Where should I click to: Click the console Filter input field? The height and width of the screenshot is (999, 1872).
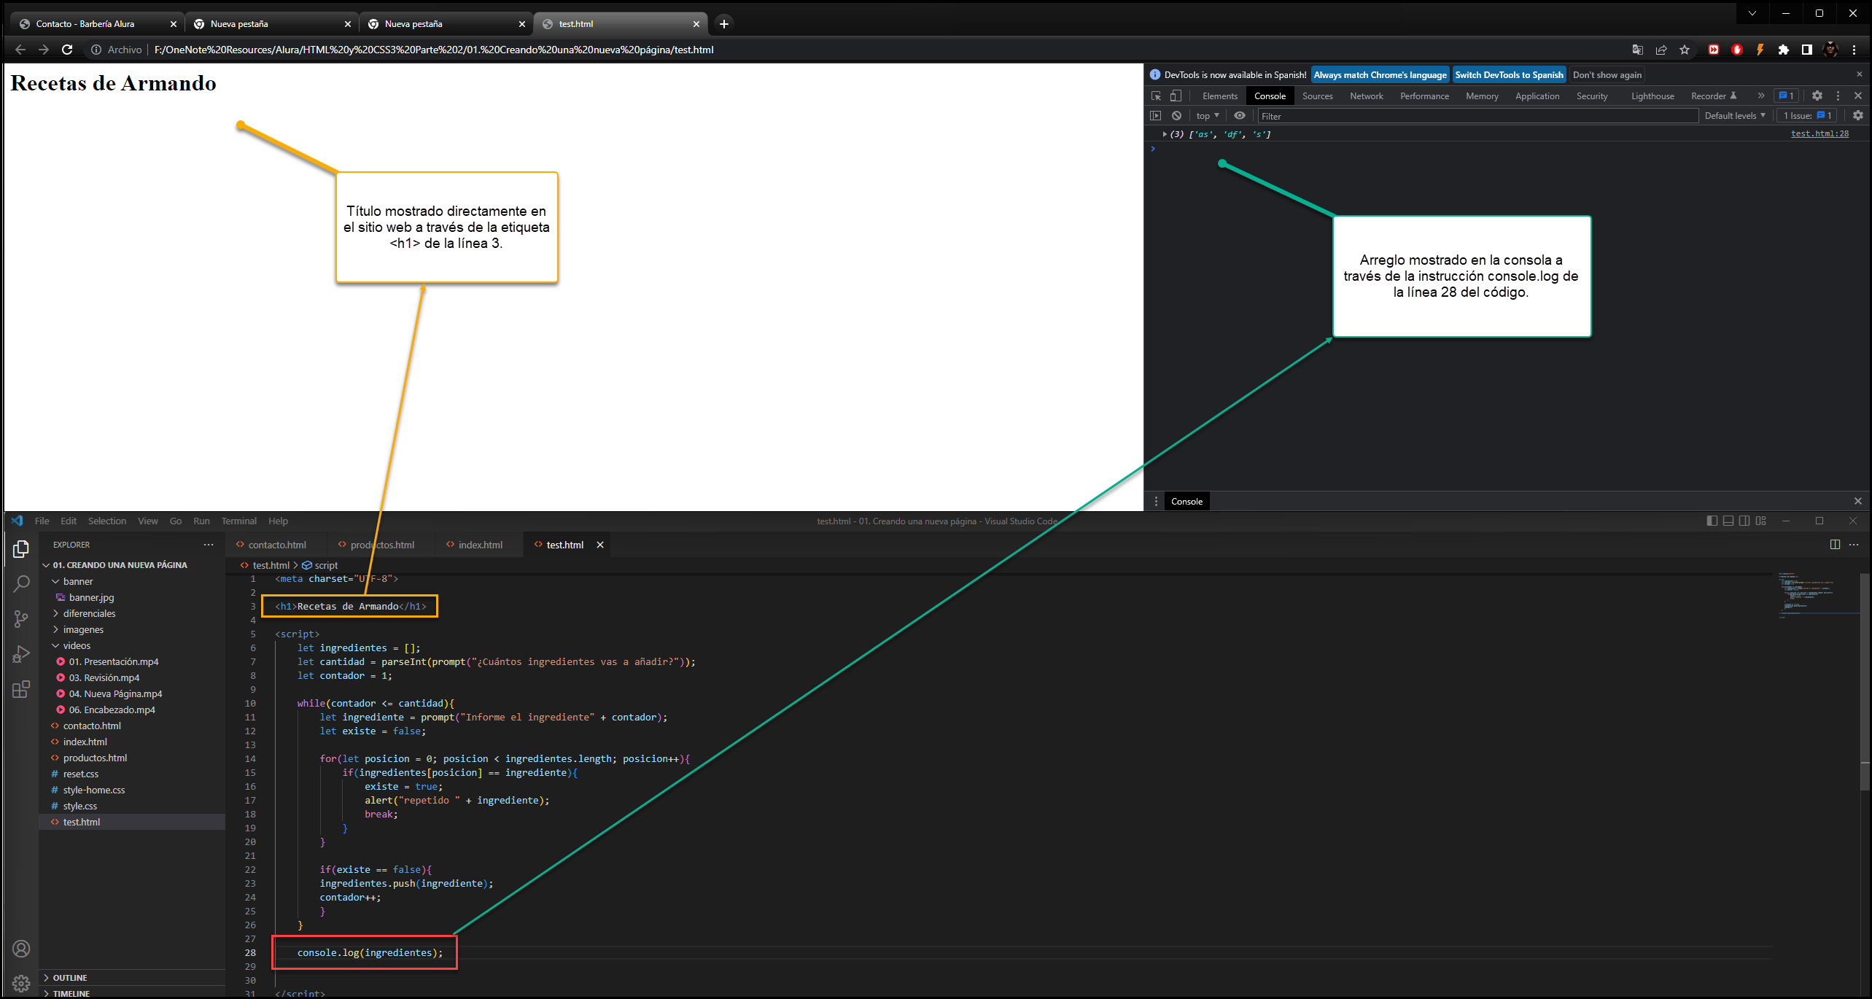point(1478,115)
